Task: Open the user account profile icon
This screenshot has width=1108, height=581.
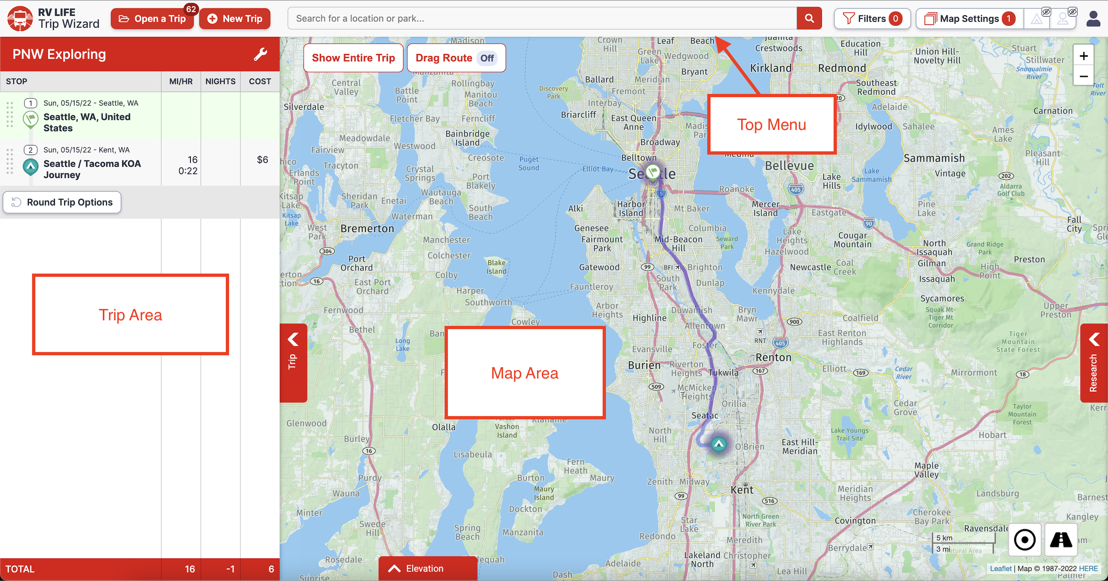Action: tap(1093, 18)
